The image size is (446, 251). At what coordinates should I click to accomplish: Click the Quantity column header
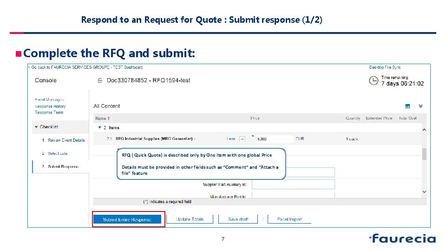point(353,118)
